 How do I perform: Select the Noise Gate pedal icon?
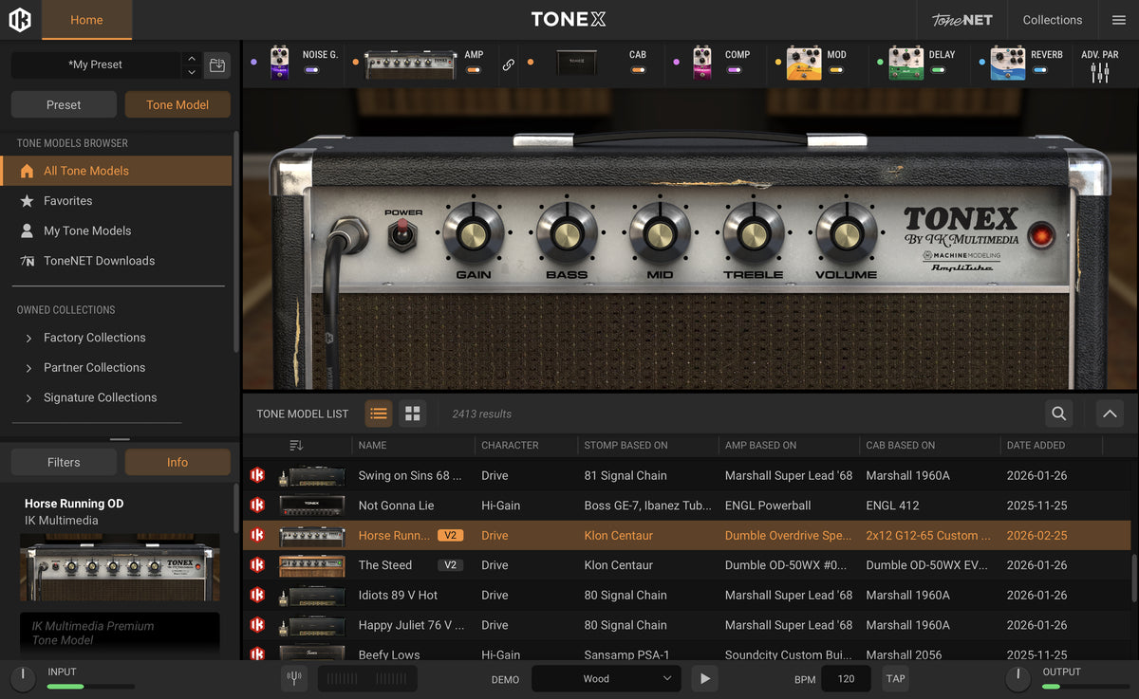(279, 63)
